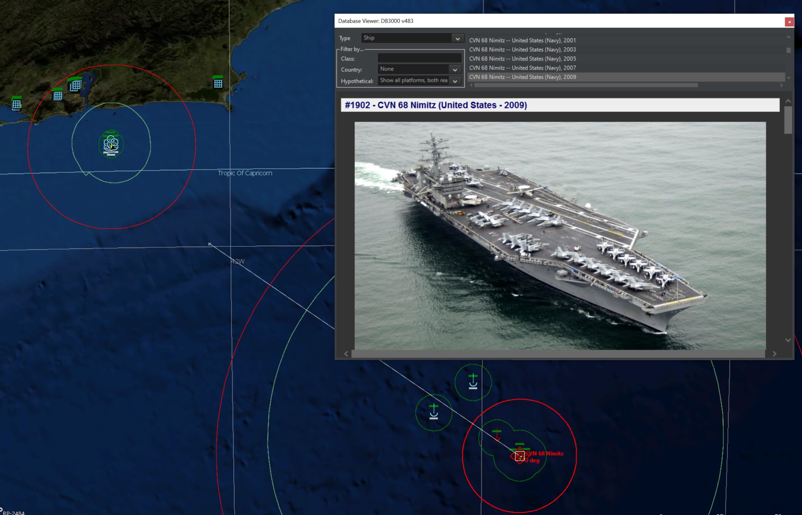Open the Country dropdown set to None
This screenshot has width=802, height=515.
coord(419,69)
